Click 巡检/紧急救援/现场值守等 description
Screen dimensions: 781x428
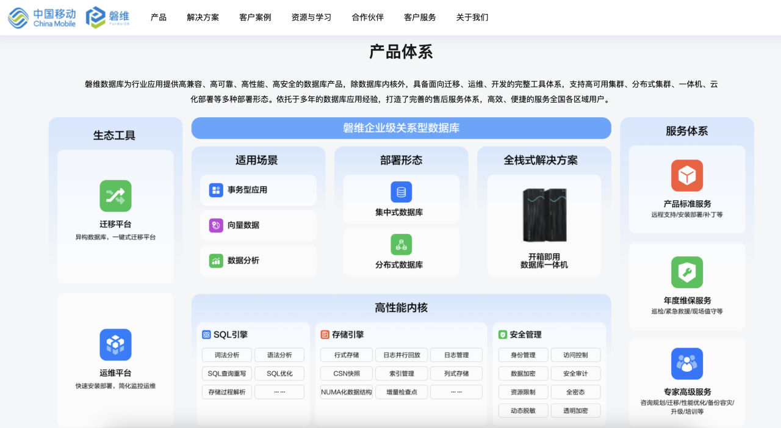(x=687, y=311)
